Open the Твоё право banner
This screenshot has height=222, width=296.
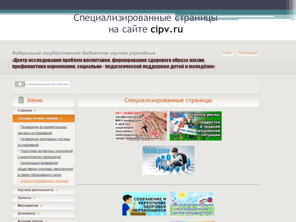(168, 160)
